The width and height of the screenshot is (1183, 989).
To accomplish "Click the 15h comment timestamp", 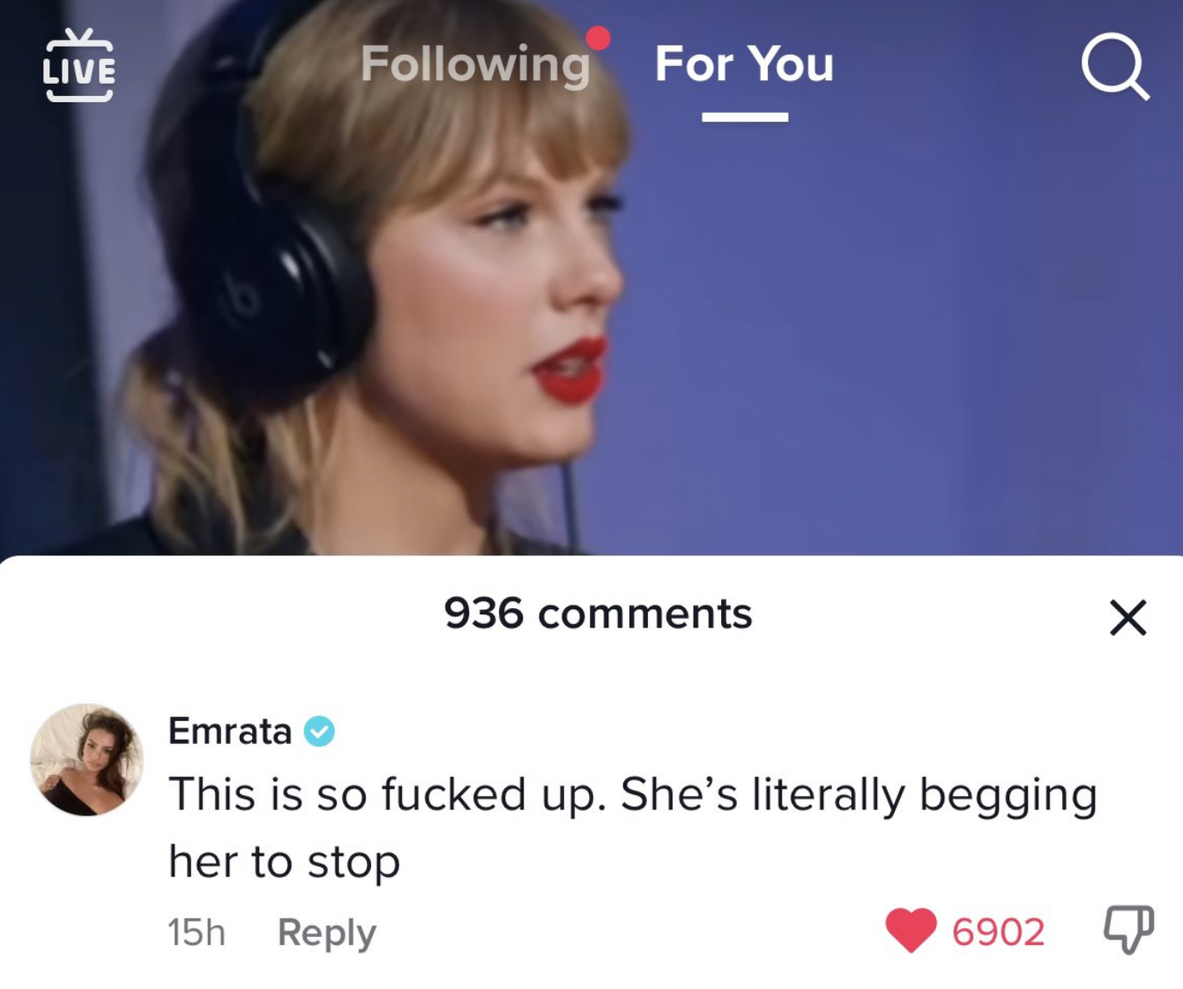I will (x=197, y=933).
